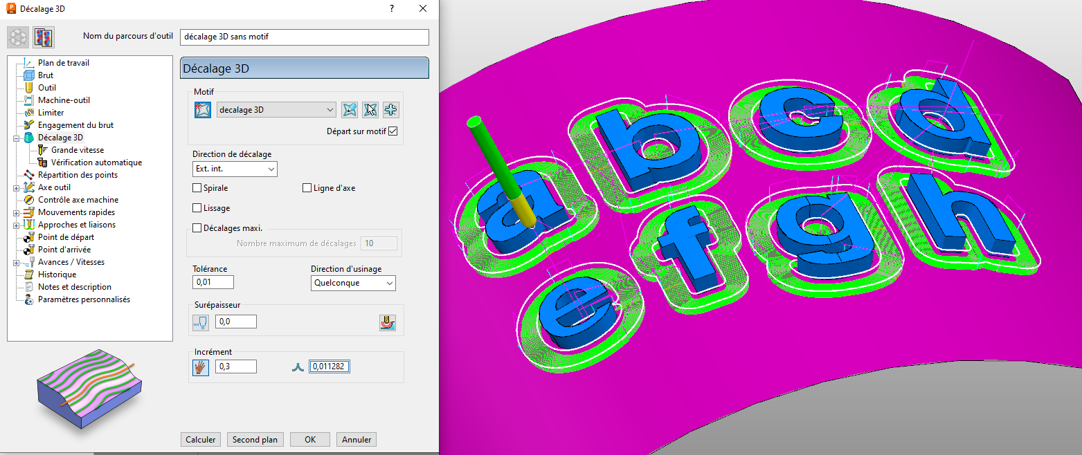The height and width of the screenshot is (455, 1082).
Task: Click the Annuler button
Action: [357, 440]
